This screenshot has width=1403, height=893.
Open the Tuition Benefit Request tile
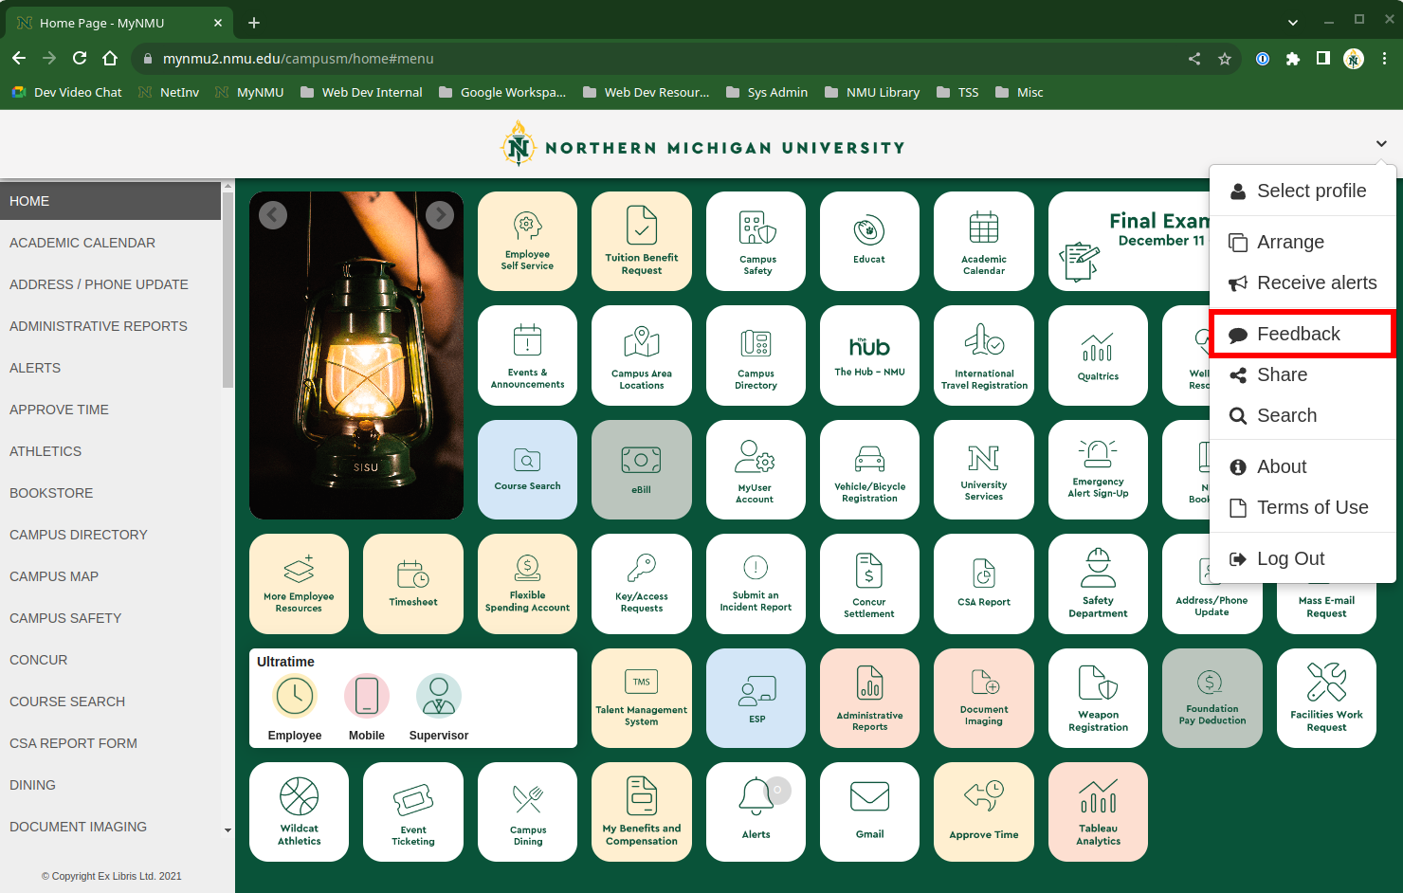click(x=642, y=241)
